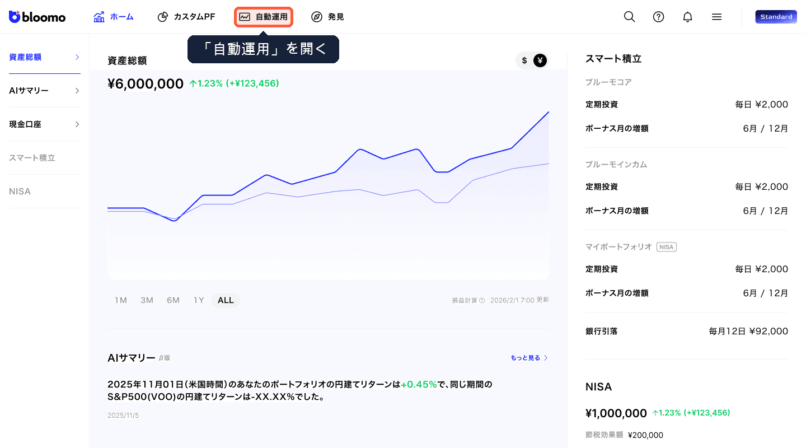Screen dimensions: 806x448
Task: Expand 資産総額 sidebar chevron
Action: click(77, 57)
